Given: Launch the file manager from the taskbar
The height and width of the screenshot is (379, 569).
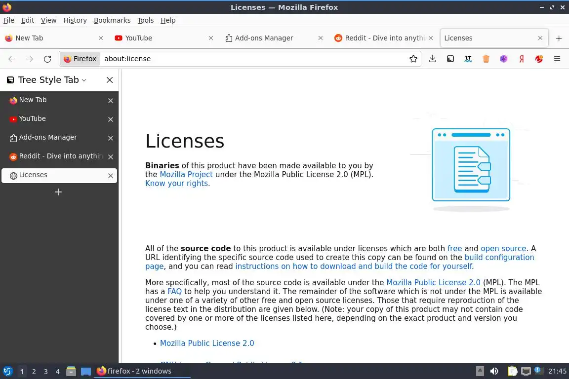Looking at the screenshot, I should pyautogui.click(x=71, y=371).
